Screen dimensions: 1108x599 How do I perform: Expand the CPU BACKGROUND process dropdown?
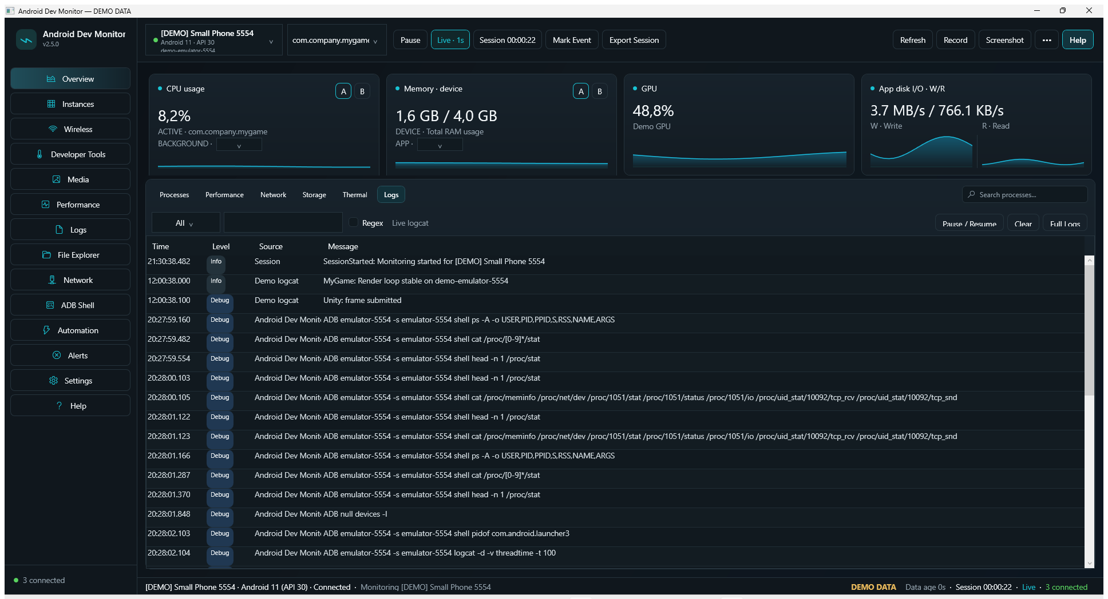point(239,145)
